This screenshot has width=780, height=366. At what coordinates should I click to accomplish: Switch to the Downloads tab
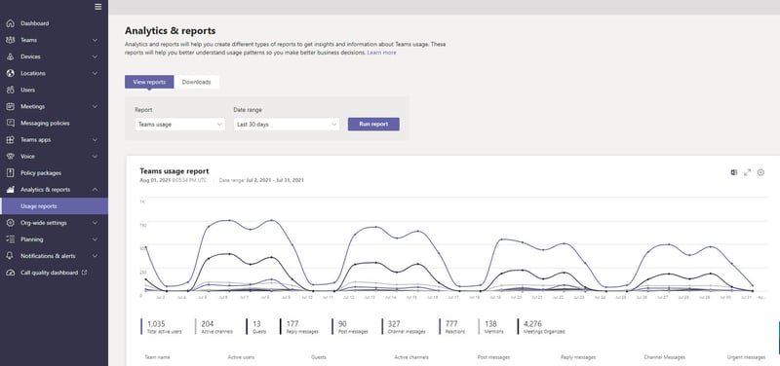click(x=197, y=82)
